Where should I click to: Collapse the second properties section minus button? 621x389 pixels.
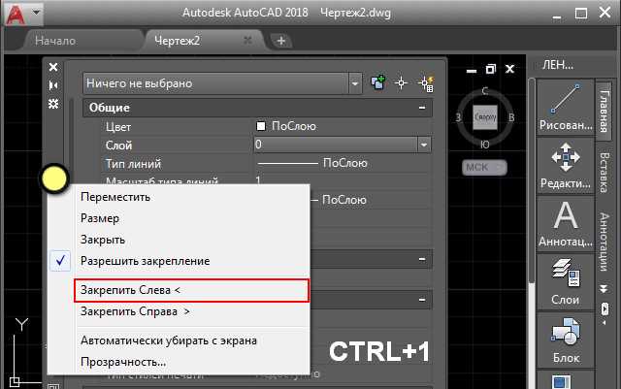[x=422, y=259]
